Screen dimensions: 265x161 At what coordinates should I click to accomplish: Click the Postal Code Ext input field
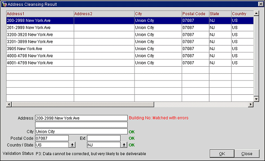(104, 138)
